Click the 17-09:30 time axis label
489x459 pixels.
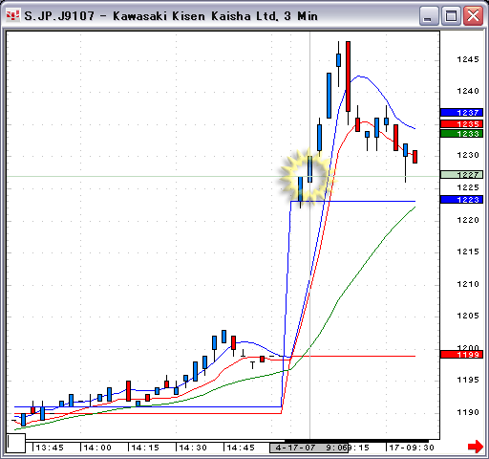(x=412, y=448)
